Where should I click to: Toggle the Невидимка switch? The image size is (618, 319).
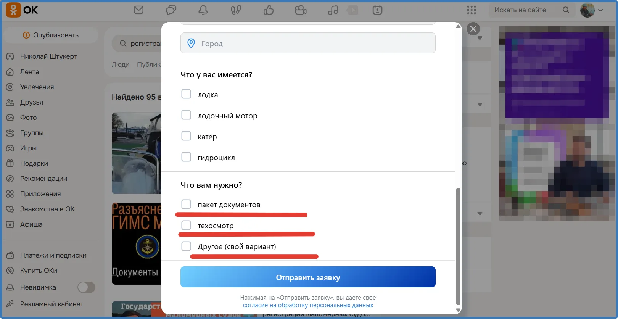86,287
